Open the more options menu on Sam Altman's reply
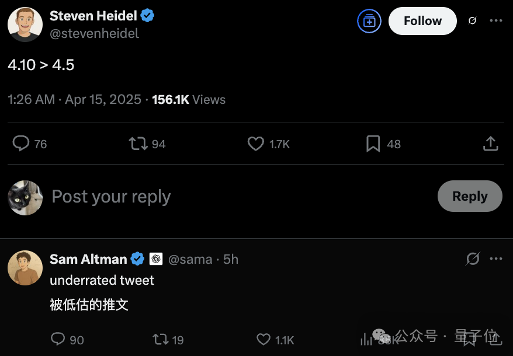This screenshot has height=356, width=513. (495, 259)
